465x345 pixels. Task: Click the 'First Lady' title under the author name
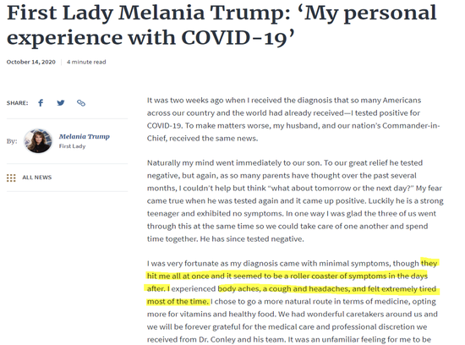(x=72, y=146)
